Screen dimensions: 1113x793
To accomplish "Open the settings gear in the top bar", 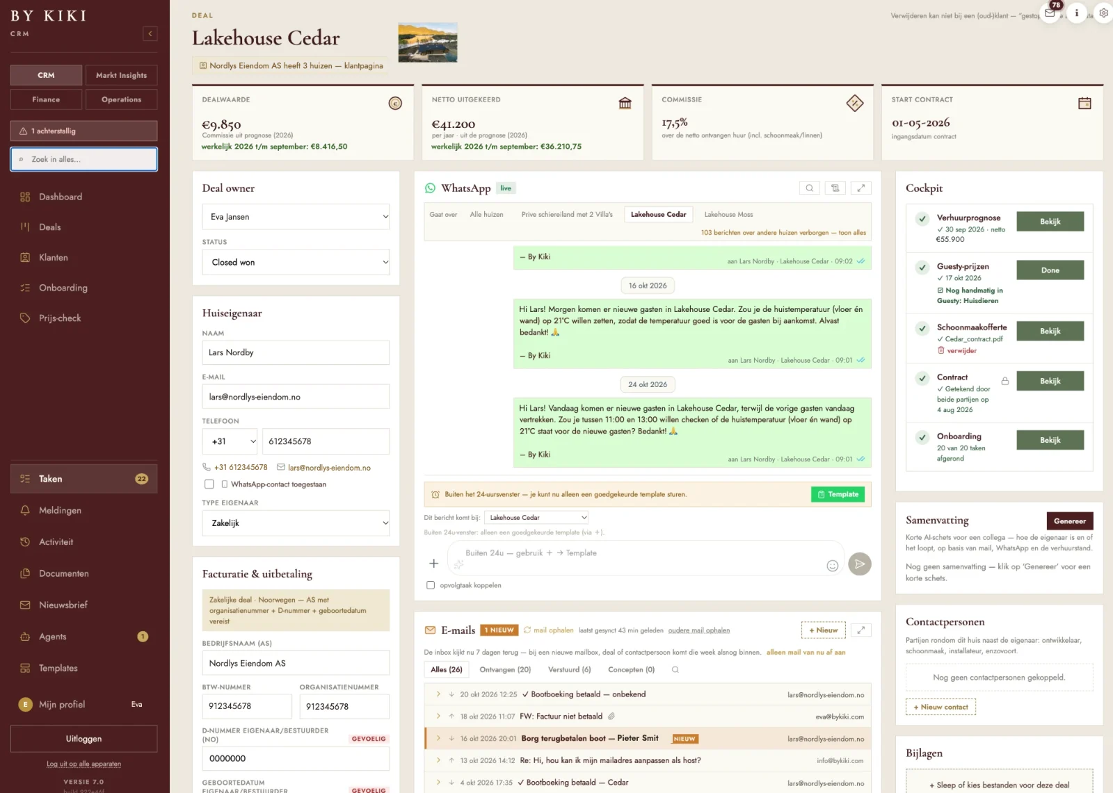I will click(1103, 13).
